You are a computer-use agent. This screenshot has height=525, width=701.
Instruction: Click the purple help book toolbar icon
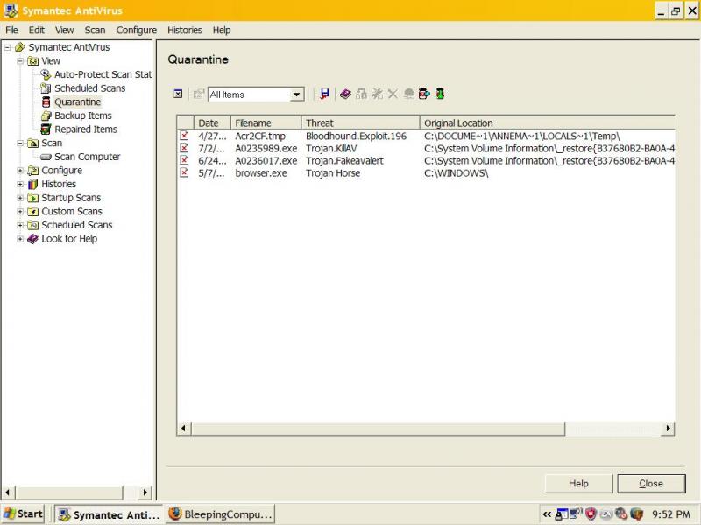pyautogui.click(x=345, y=94)
